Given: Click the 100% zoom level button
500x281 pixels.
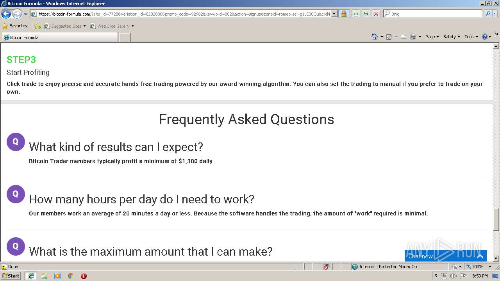Looking at the screenshot, I should coord(475,267).
